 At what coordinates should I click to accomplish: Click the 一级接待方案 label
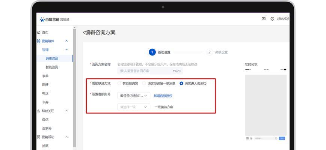click(164, 107)
